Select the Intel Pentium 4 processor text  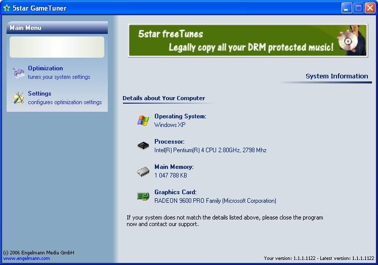(210, 150)
